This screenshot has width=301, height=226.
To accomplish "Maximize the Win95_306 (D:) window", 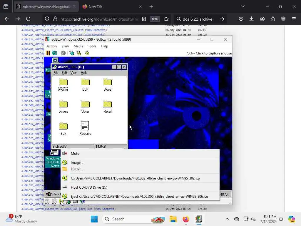I will pos(119,67).
